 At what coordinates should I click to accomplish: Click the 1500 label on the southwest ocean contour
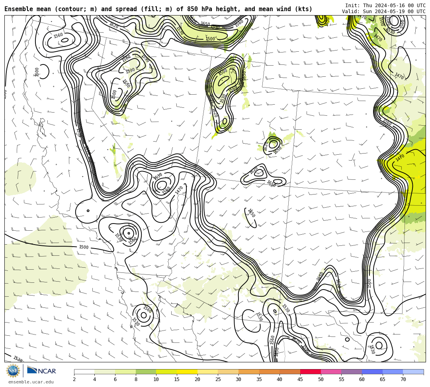[x=84, y=247]
